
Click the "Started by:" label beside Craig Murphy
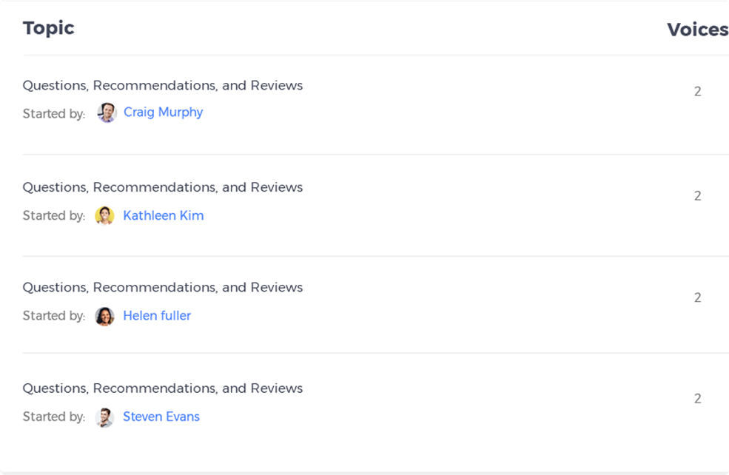(x=54, y=114)
